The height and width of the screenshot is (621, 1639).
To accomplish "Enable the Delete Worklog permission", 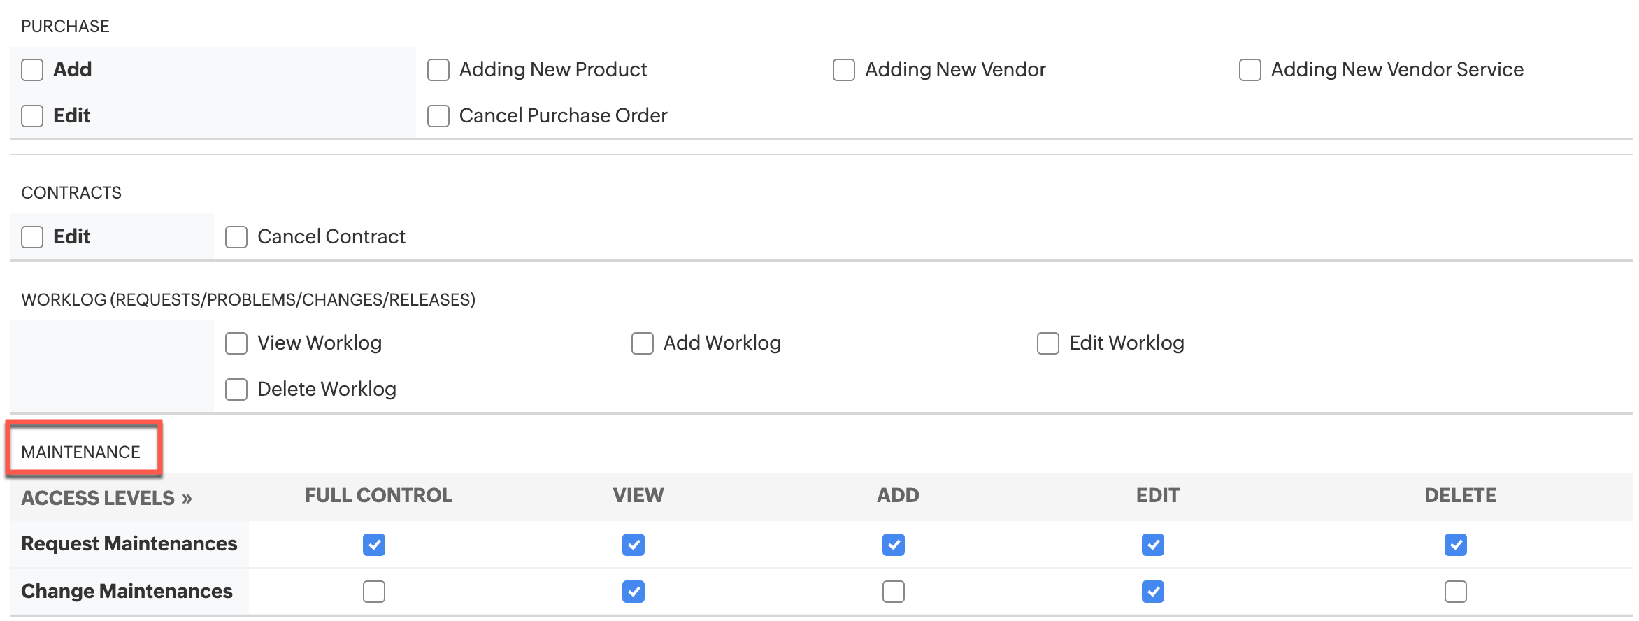I will click(236, 390).
